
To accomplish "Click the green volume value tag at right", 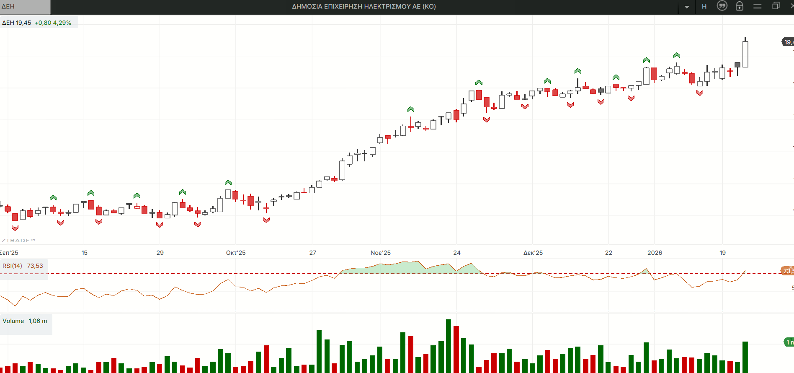I will (x=789, y=342).
